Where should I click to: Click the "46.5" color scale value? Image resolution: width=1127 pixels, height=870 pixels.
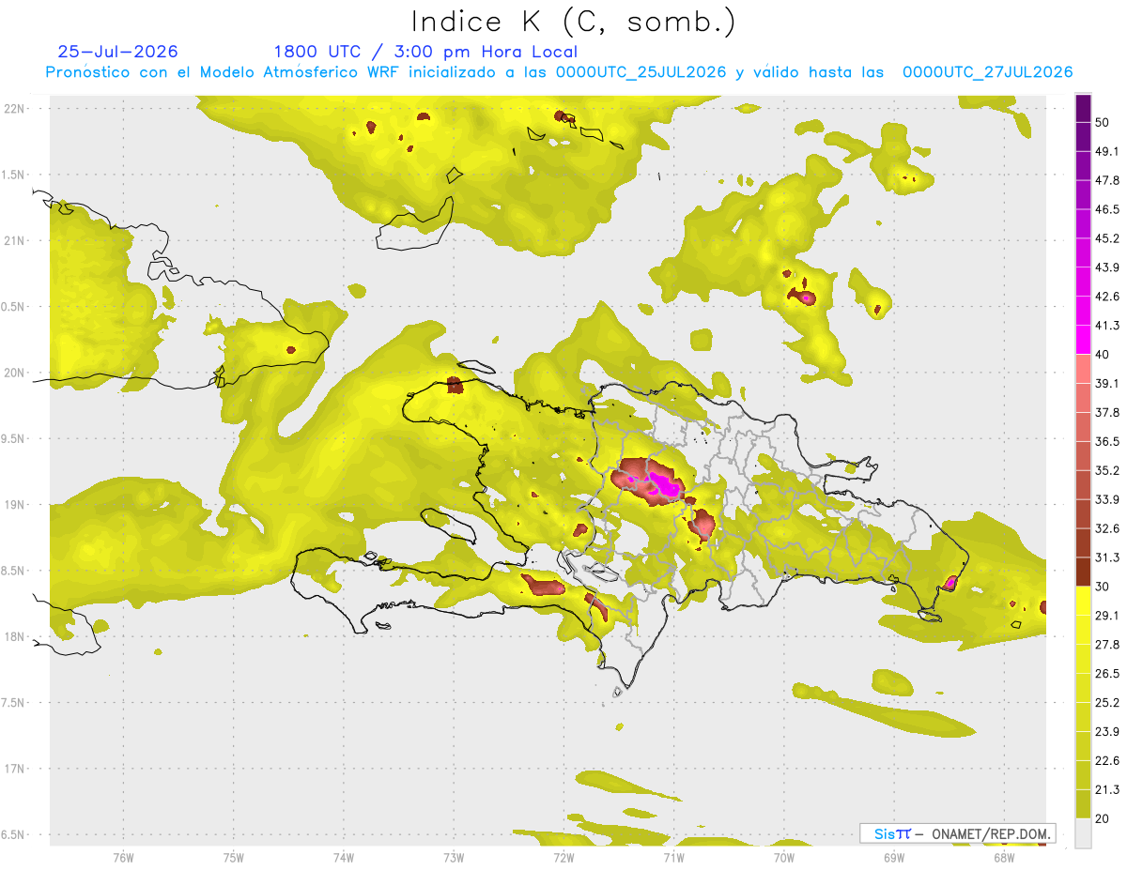1107,209
